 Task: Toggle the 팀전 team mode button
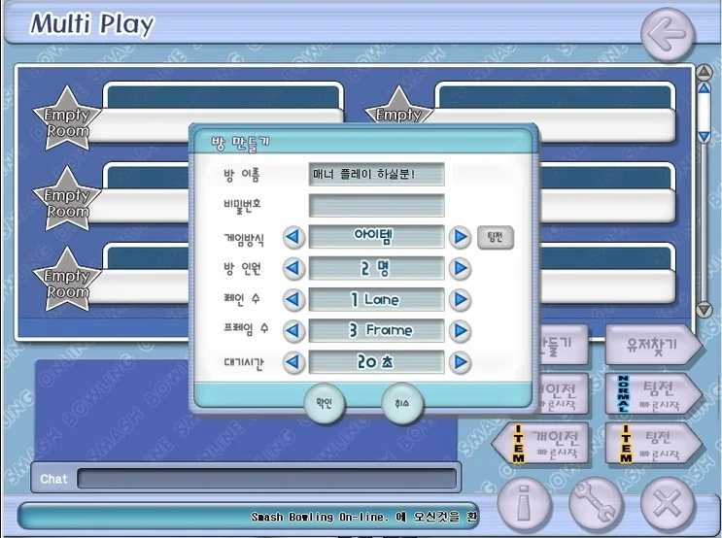coord(495,237)
